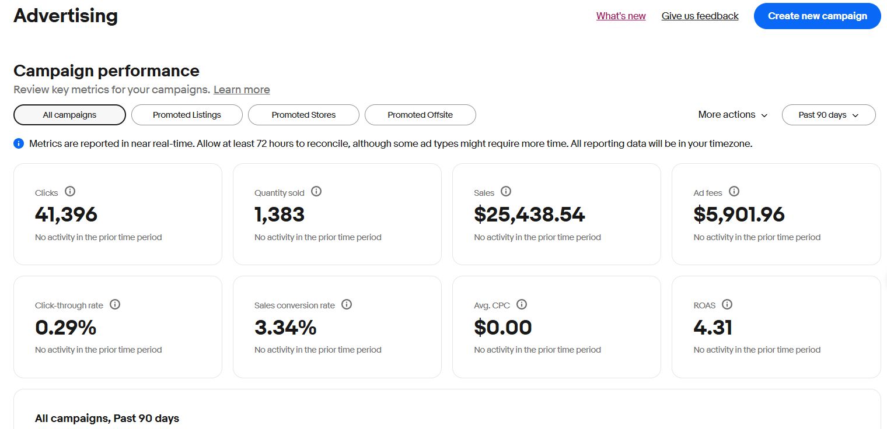Image resolution: width=887 pixels, height=429 pixels.
Task: Click info icon for Sales conversion rate
Action: [347, 304]
